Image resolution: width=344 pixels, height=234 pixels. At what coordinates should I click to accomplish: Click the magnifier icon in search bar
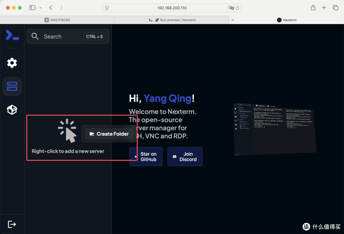pyautogui.click(x=35, y=36)
